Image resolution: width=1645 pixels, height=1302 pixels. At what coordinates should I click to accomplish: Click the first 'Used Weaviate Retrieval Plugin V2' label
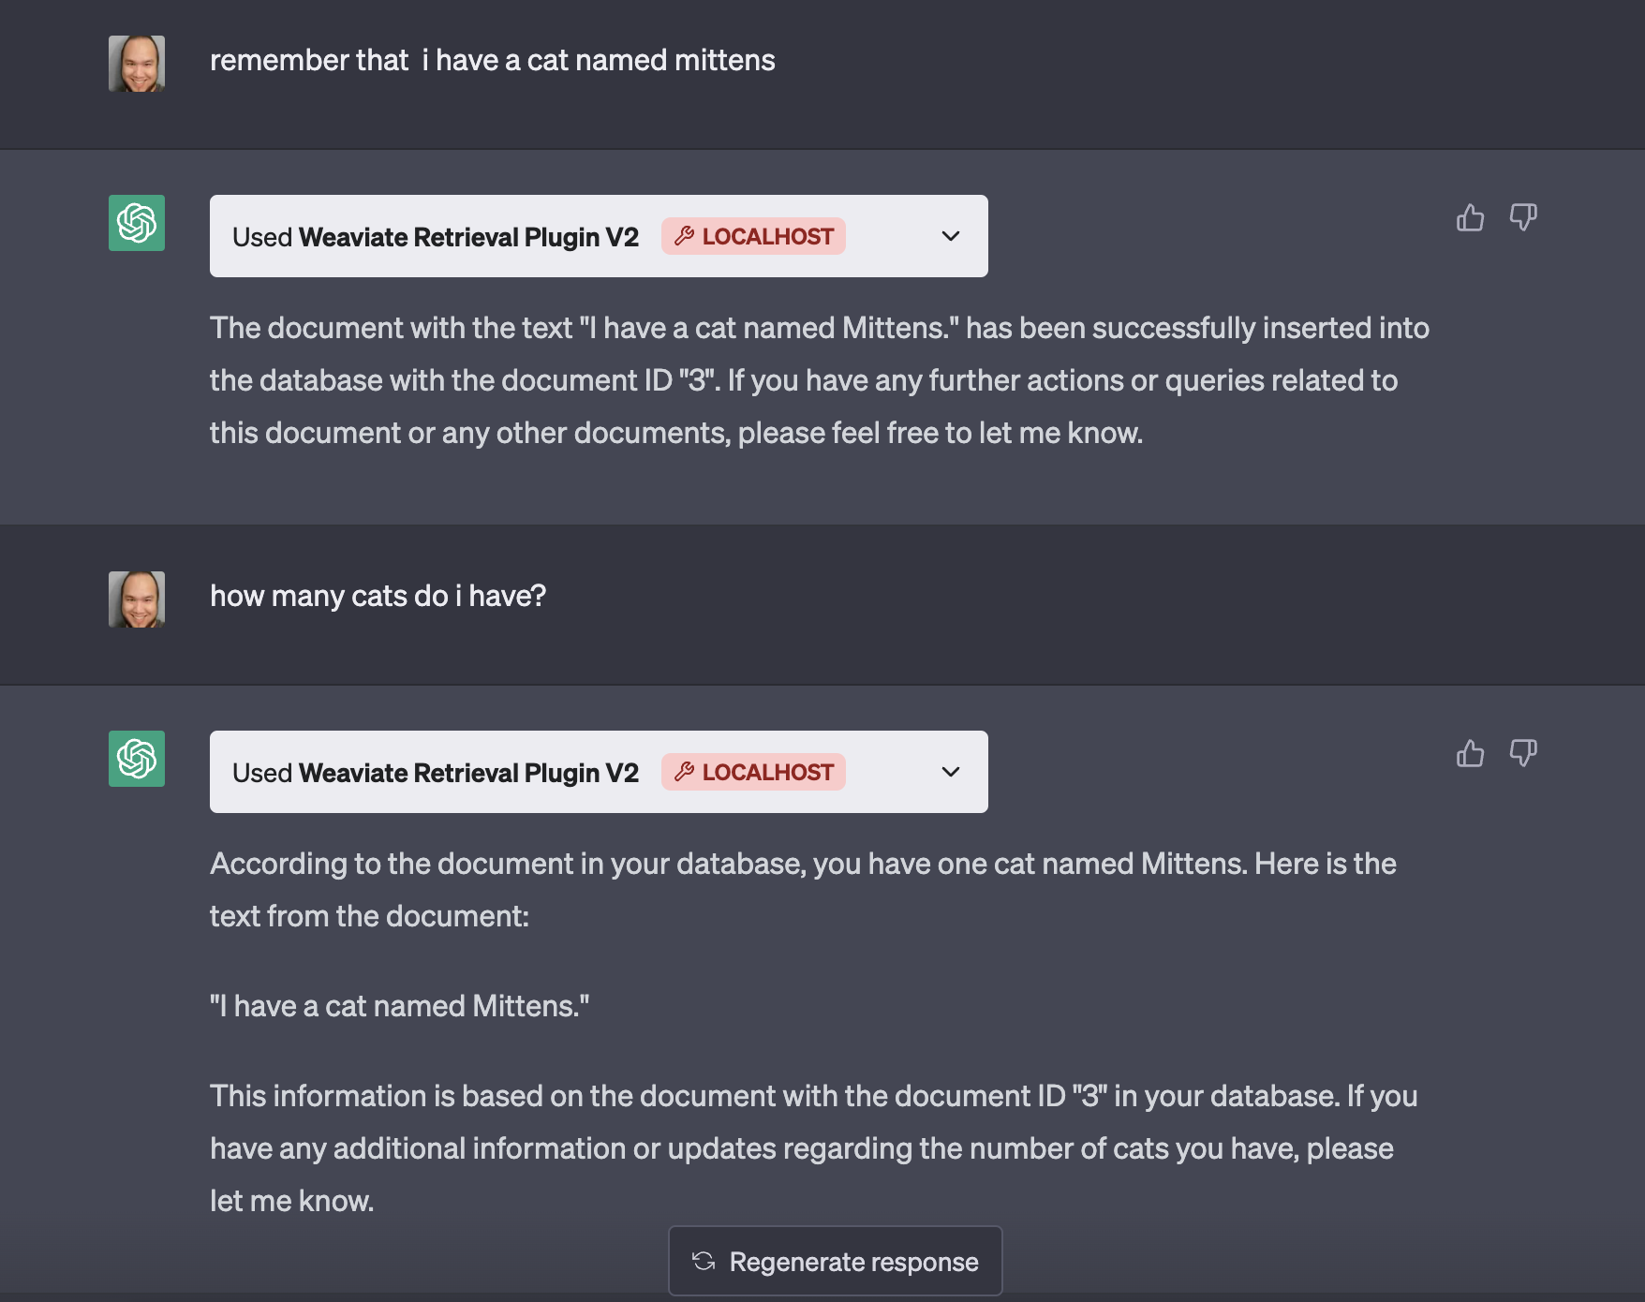(436, 237)
